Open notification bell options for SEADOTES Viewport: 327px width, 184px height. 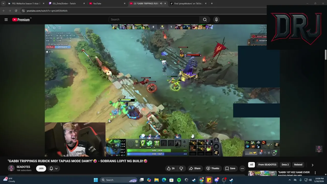(53, 168)
